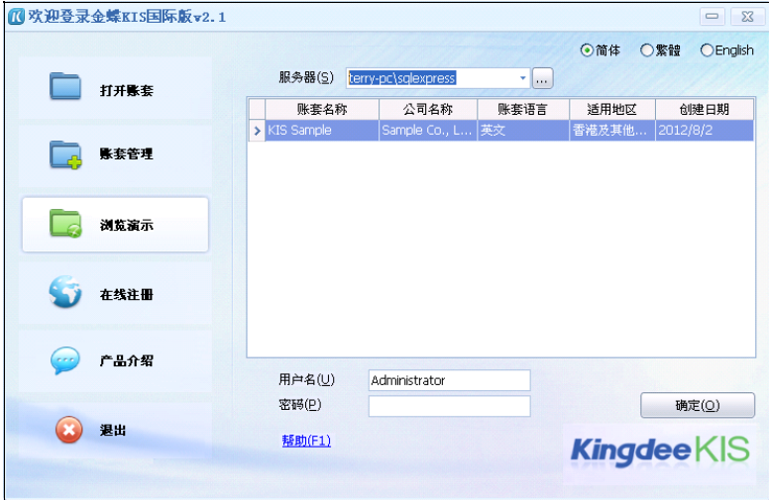Expand the 服务器 server dropdown
This screenshot has height=500, width=769.
click(523, 78)
